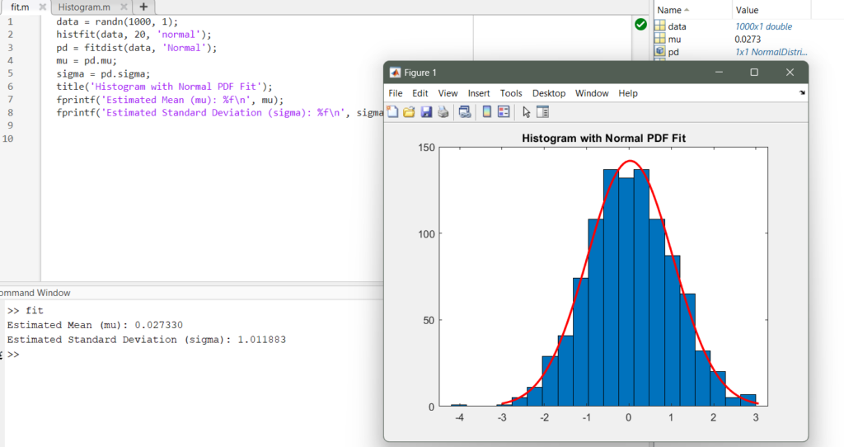Insert a colorbar via toolbar icon
844x447 pixels.
click(487, 112)
